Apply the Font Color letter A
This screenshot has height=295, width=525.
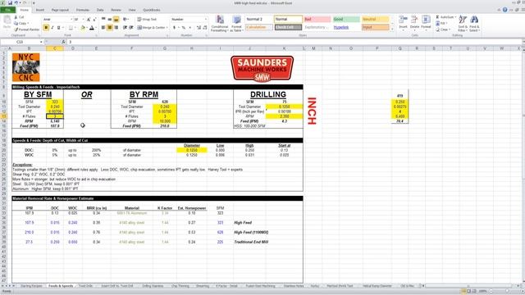[x=91, y=28]
